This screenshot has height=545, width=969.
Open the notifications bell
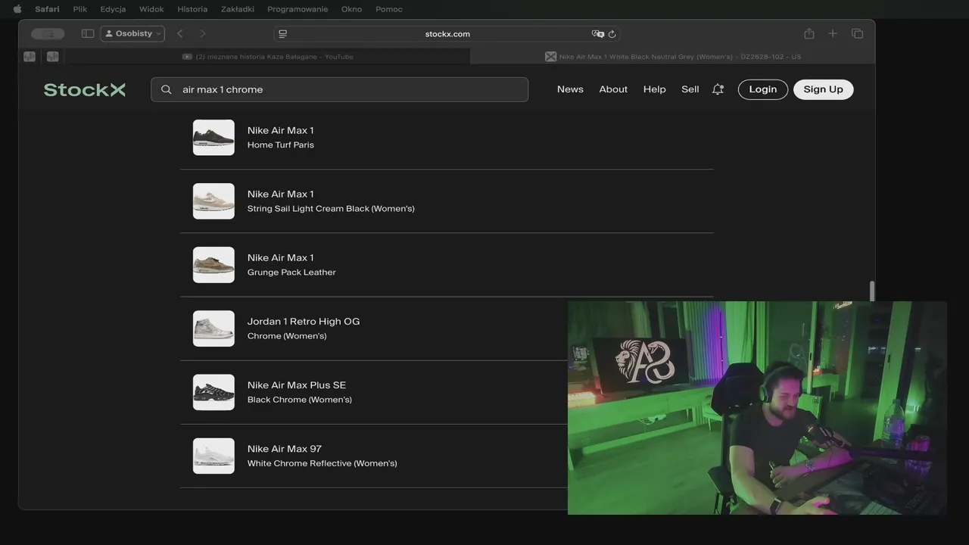718,89
